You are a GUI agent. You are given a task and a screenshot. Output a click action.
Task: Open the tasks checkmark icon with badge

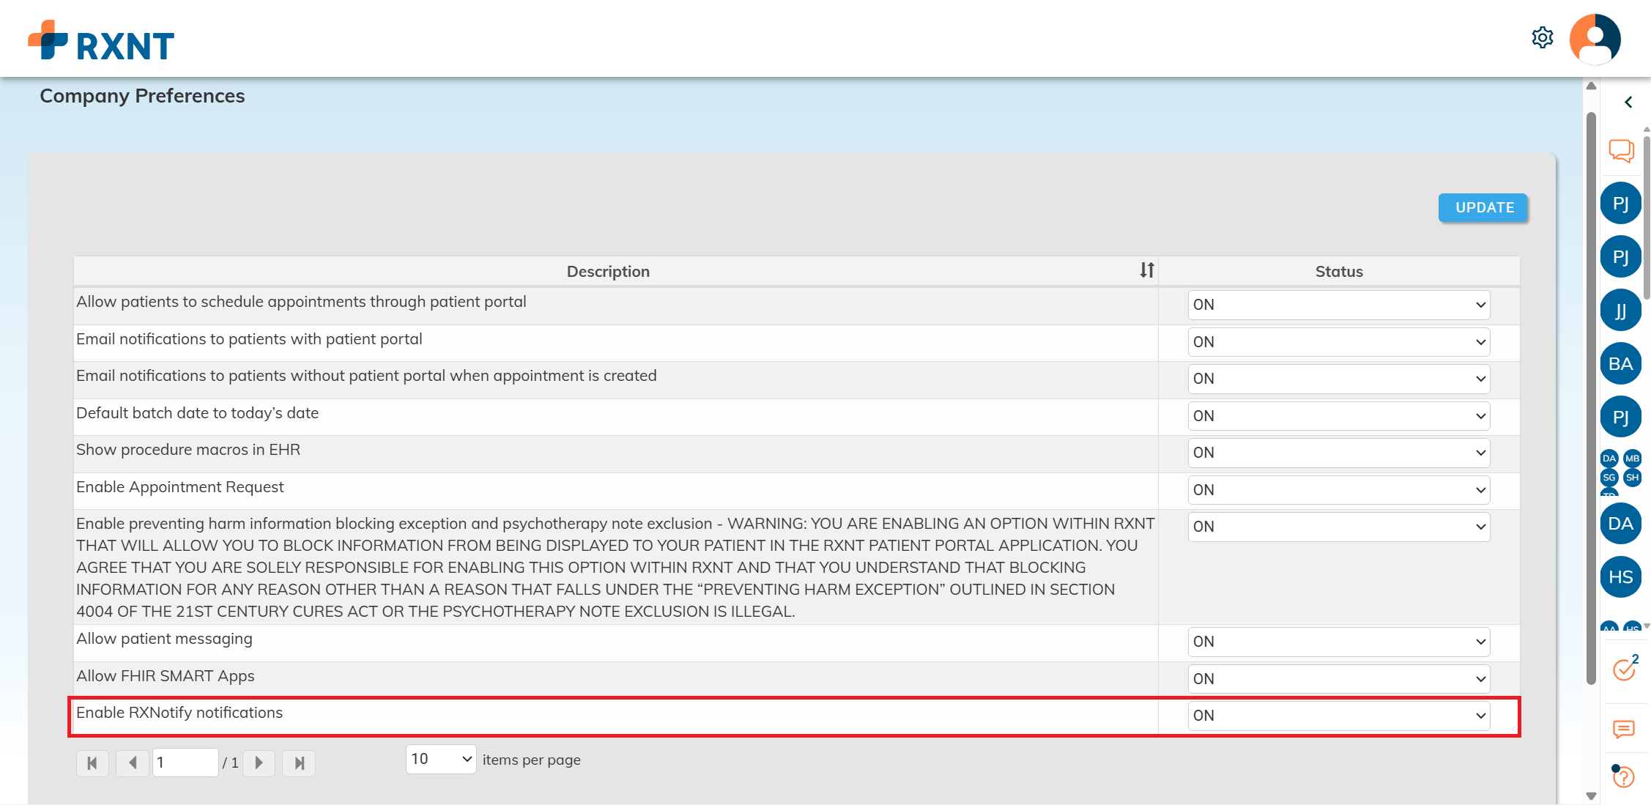click(x=1624, y=669)
